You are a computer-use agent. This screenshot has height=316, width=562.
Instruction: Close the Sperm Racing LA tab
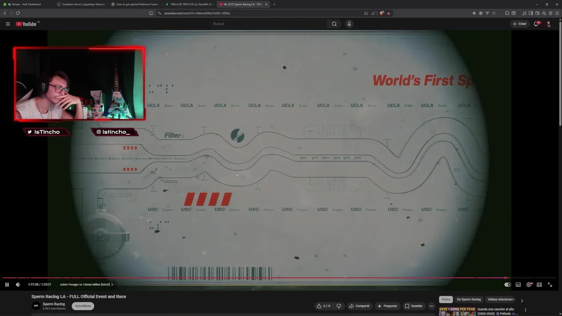266,4
